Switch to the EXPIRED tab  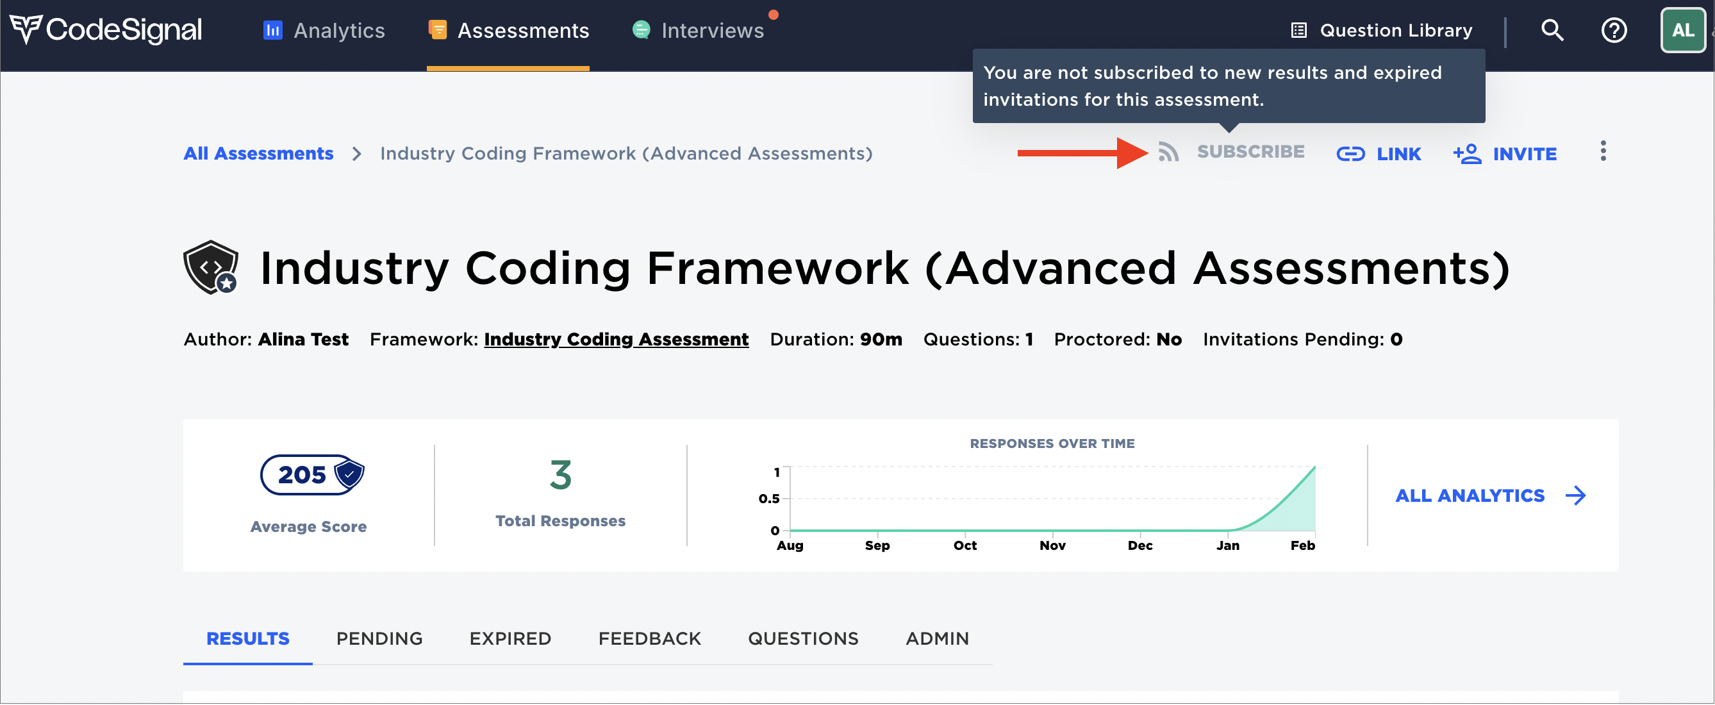click(511, 639)
